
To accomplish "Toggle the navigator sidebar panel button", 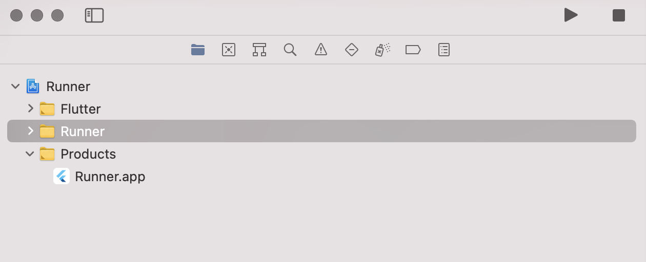I will coord(94,15).
